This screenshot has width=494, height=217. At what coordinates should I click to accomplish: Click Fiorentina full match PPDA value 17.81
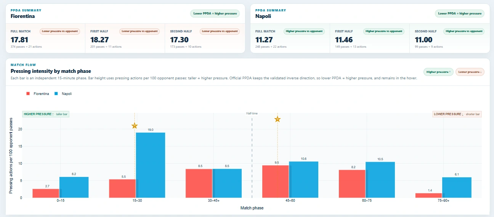pyautogui.click(x=19, y=40)
